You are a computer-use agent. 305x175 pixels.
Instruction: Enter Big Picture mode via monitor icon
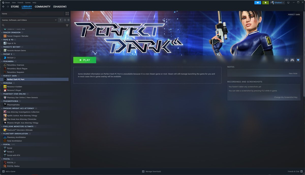tap(288, 3)
